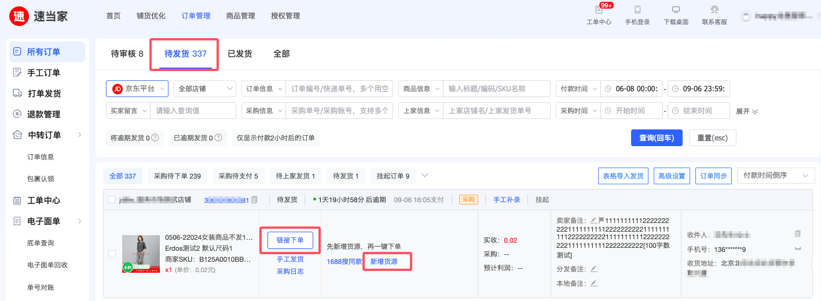This screenshot has height=301, width=821.
Task: Select 商品管理 in top navigation
Action: pos(240,16)
